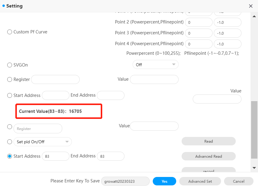Select the Register radio button
The height and width of the screenshot is (189, 258).
10,79
